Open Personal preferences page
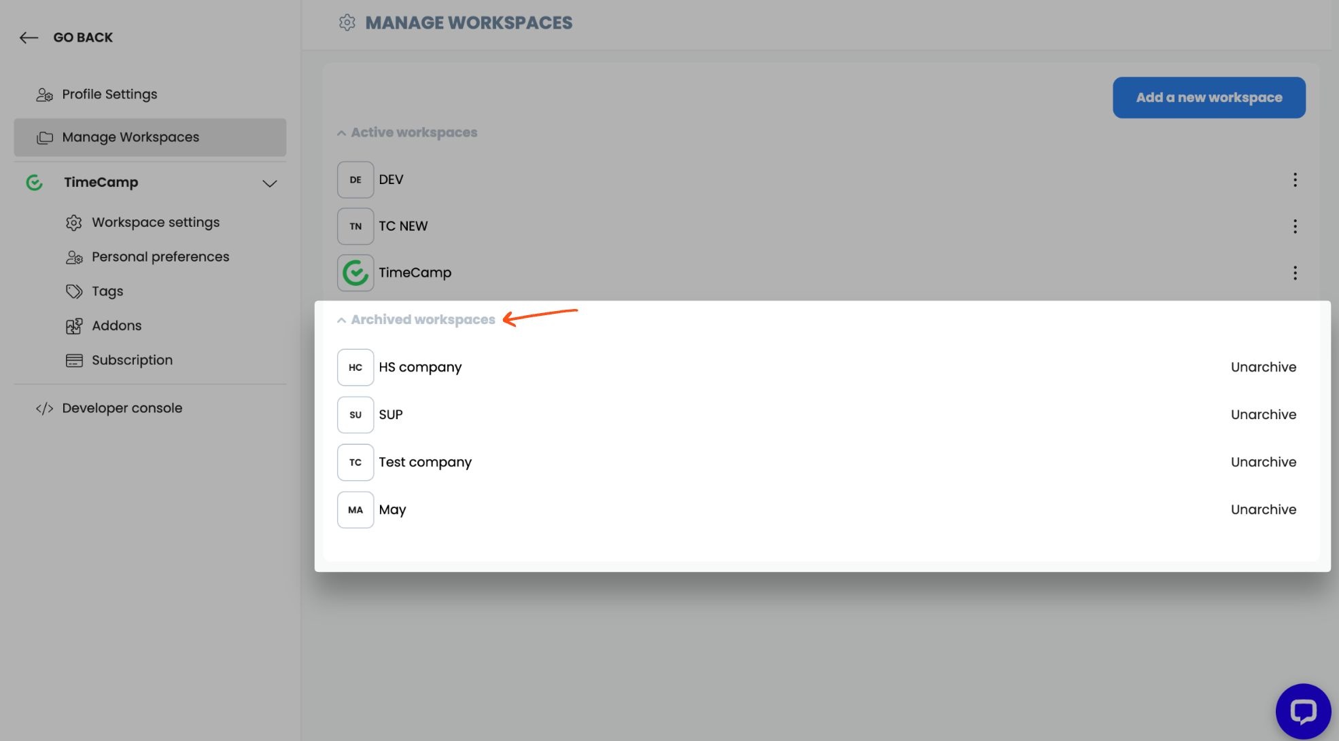Viewport: 1339px width, 741px height. [160, 257]
